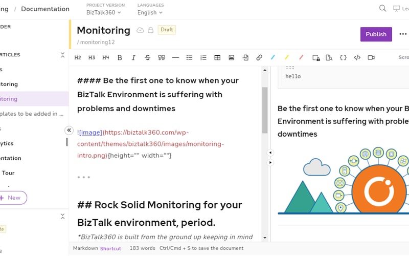
Task: Insert a file attachment
Action: click(245, 57)
